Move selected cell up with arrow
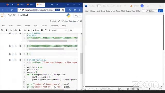This screenshot has height=93, width=165. coord(25,30)
